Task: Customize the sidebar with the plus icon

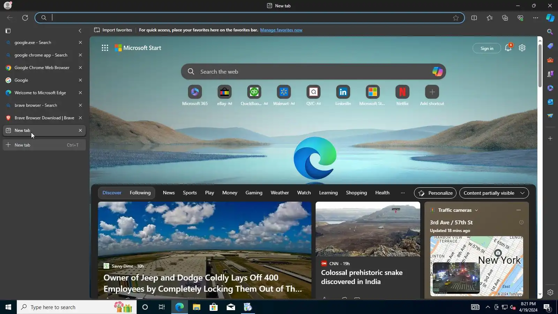Action: 550,139
